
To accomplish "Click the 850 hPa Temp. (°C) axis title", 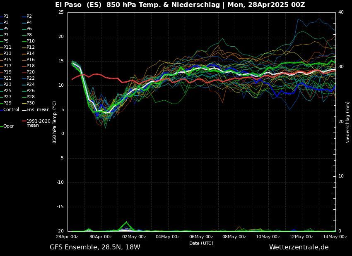I will (x=54, y=122).
